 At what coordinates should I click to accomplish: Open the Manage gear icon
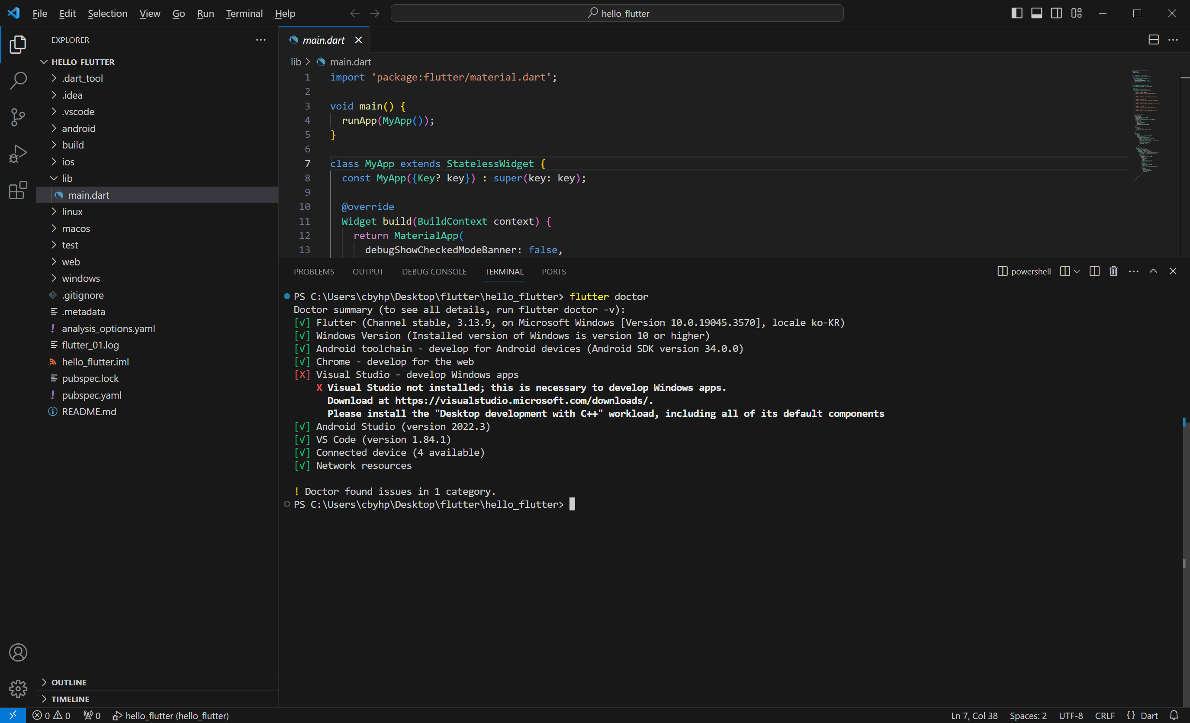coord(18,688)
